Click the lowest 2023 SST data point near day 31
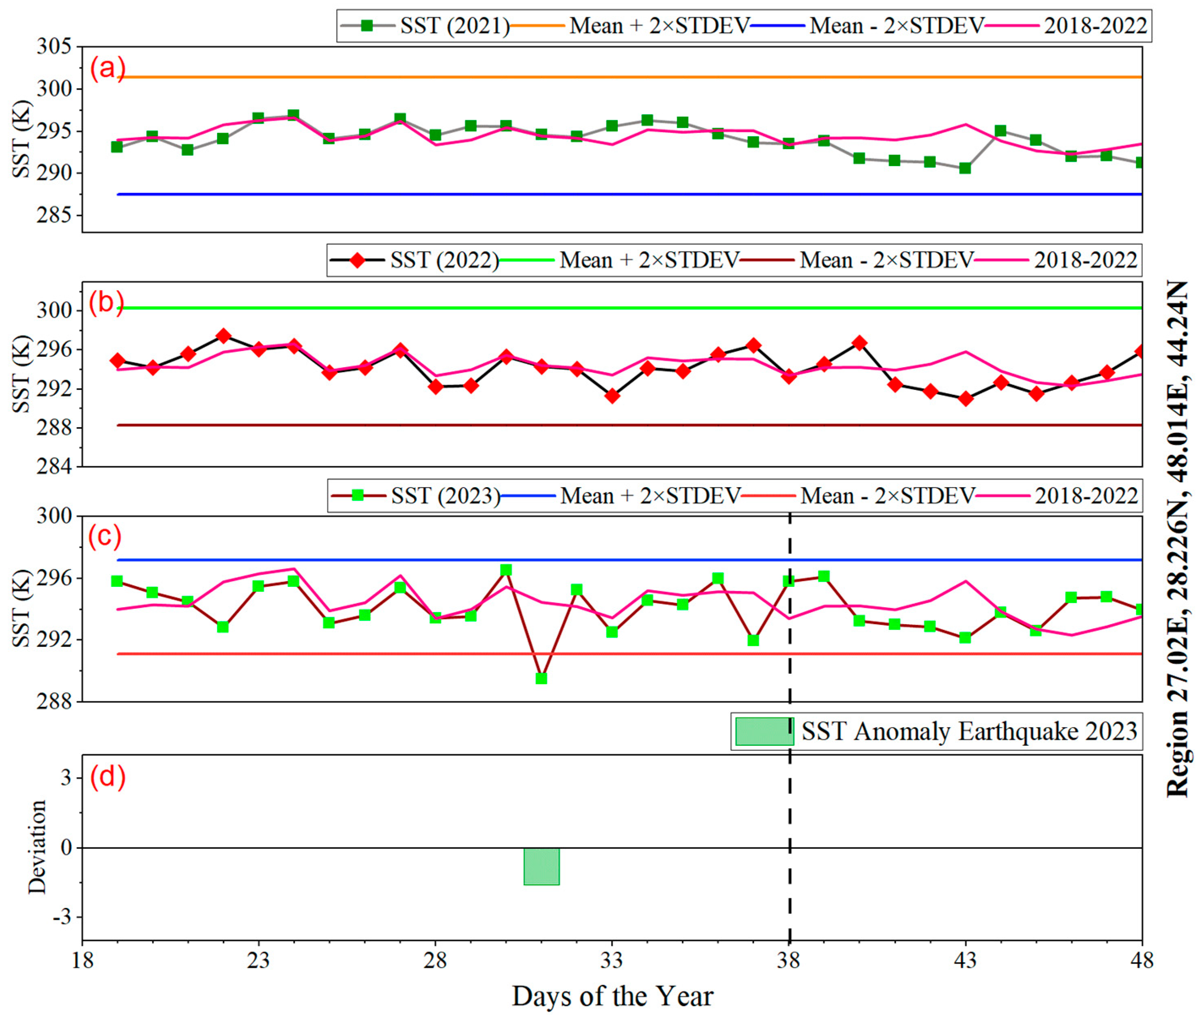The image size is (1204, 1023). point(541,678)
